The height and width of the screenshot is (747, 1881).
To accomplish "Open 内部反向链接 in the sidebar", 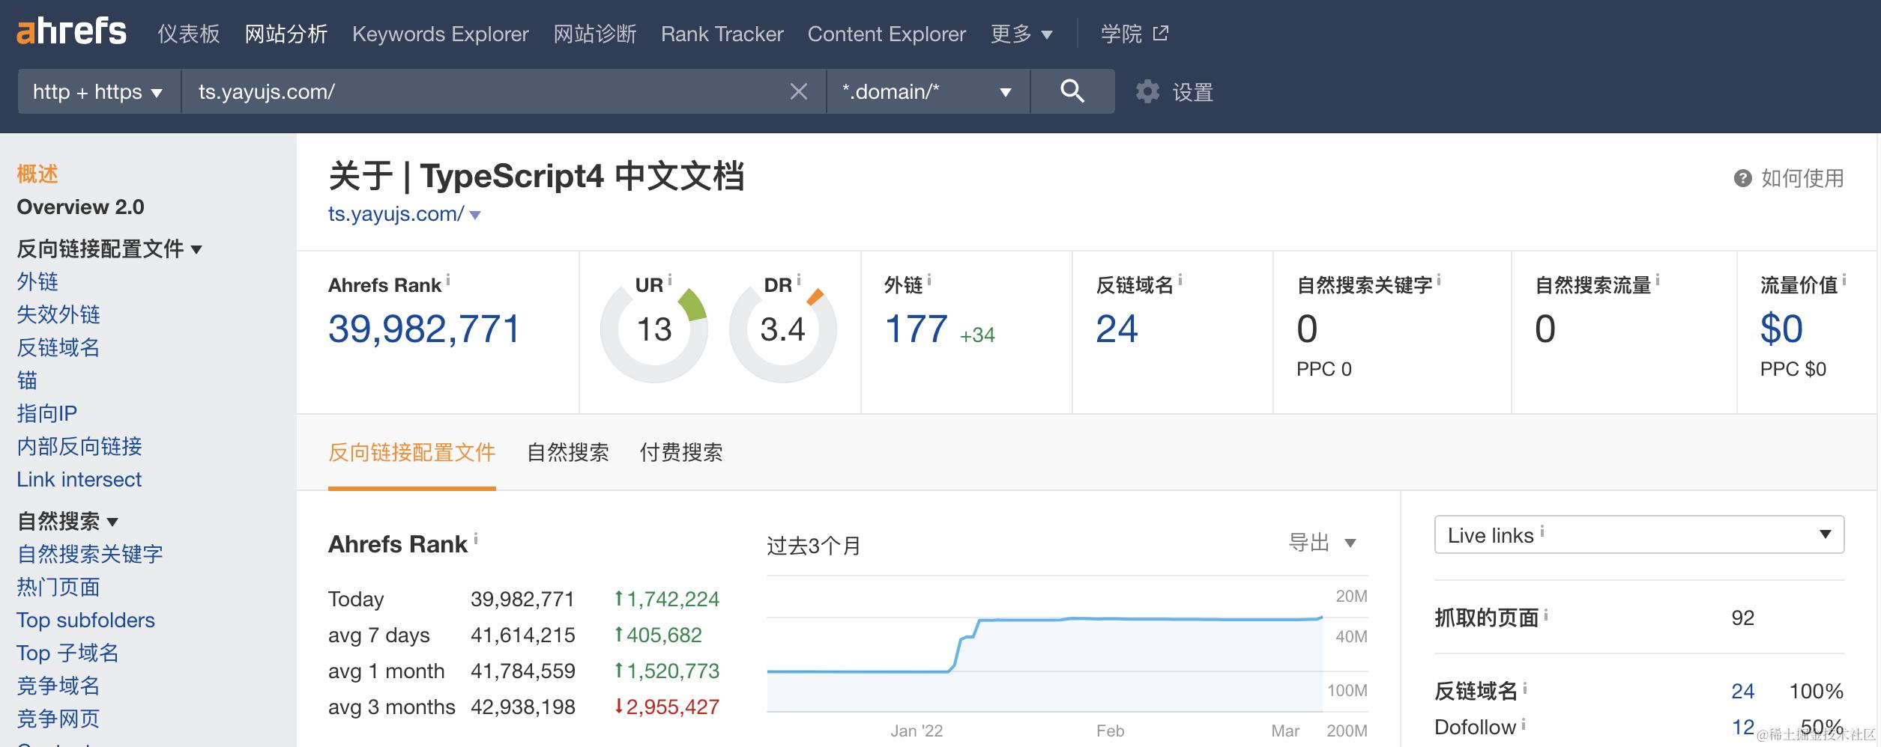I will coord(79,446).
